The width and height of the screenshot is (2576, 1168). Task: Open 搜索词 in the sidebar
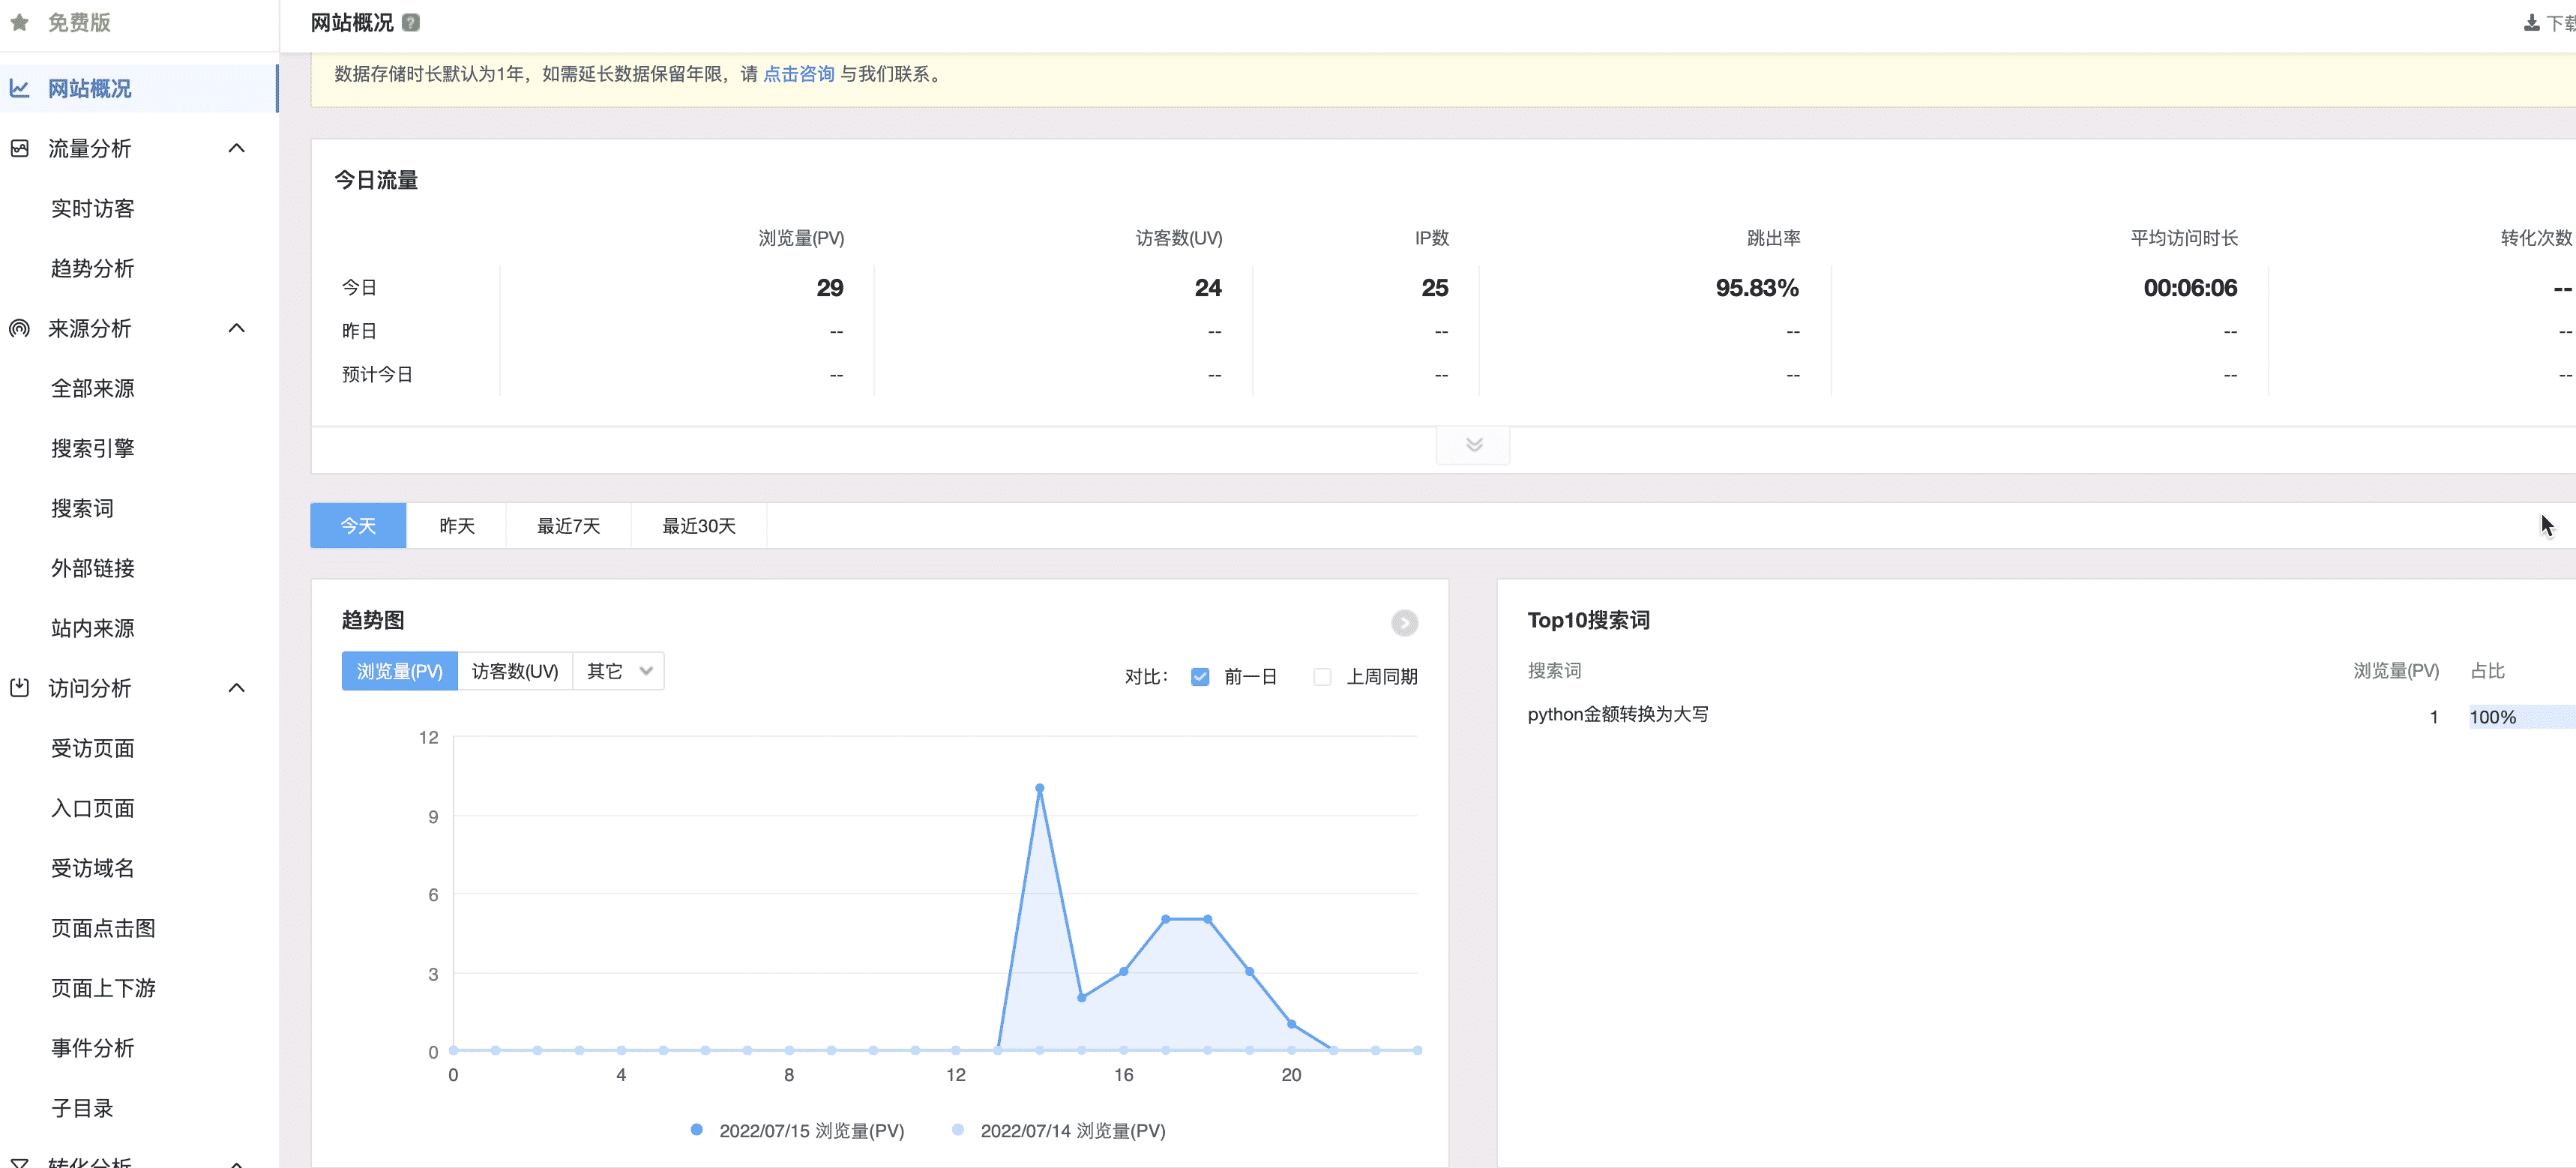pyautogui.click(x=82, y=508)
